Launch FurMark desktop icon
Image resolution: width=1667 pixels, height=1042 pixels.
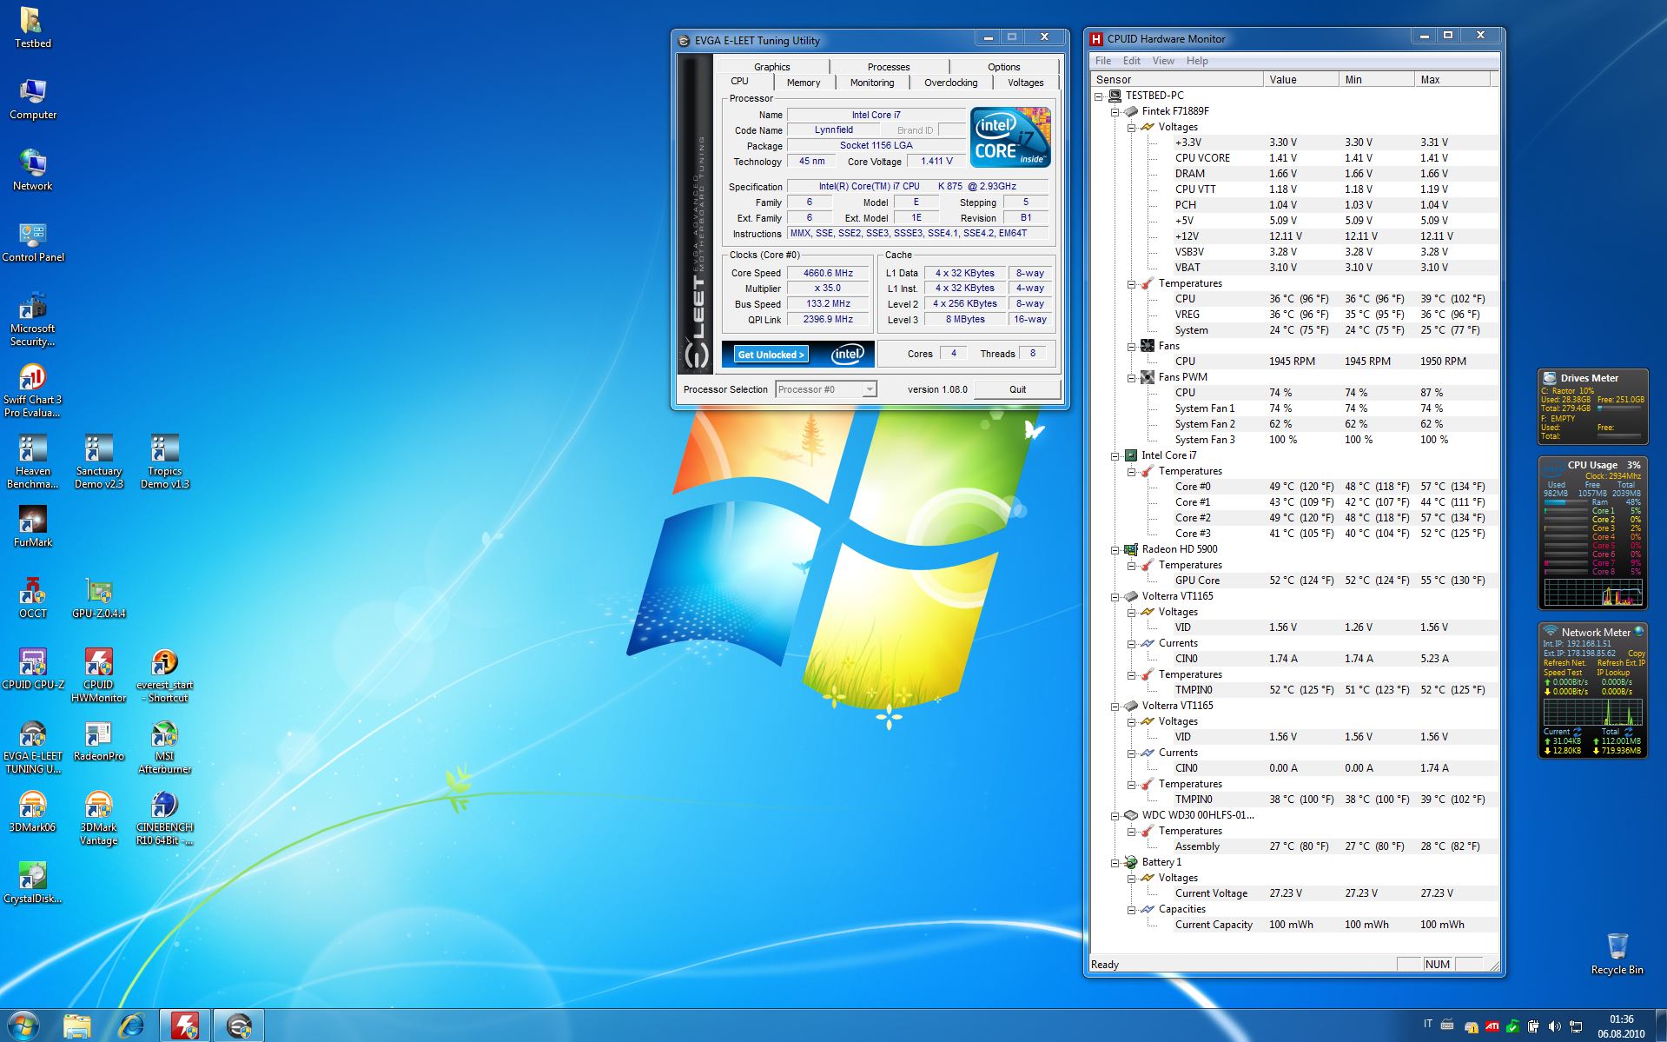(32, 526)
